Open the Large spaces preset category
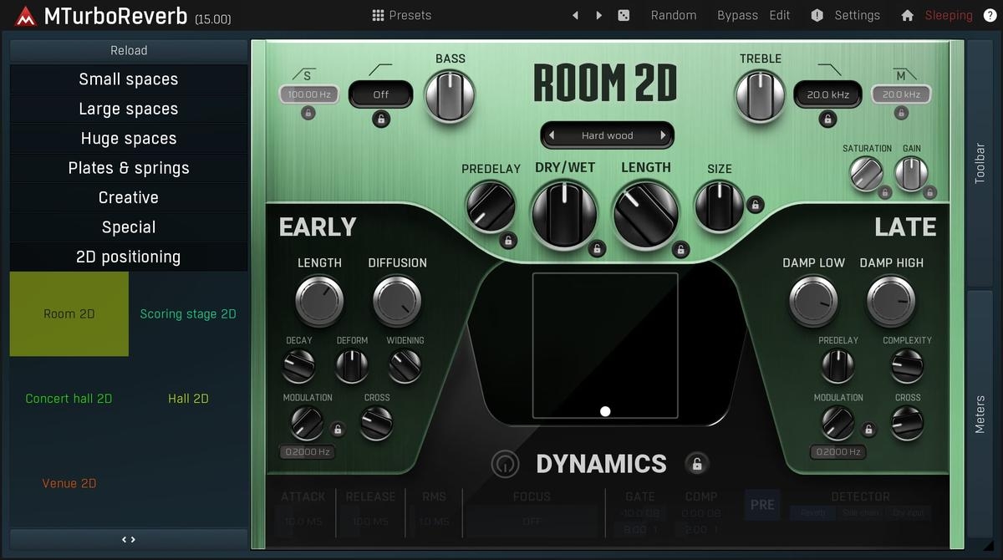This screenshot has width=1003, height=560. 129,109
